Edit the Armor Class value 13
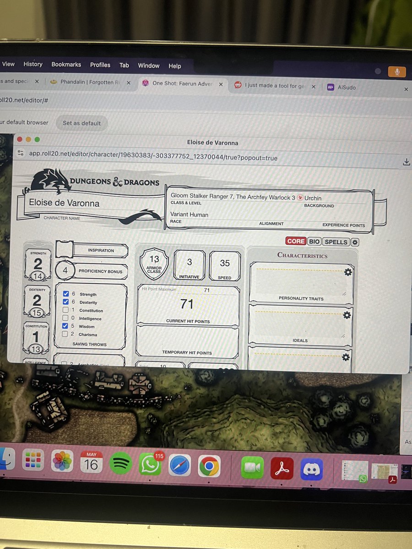 154,259
